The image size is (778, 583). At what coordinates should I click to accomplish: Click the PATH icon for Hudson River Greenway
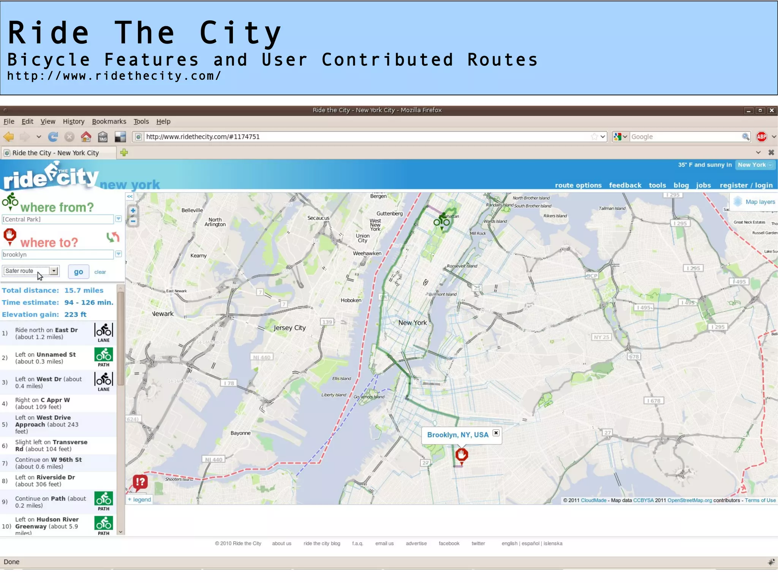coord(104,526)
